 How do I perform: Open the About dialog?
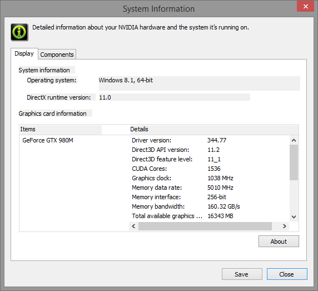click(279, 241)
